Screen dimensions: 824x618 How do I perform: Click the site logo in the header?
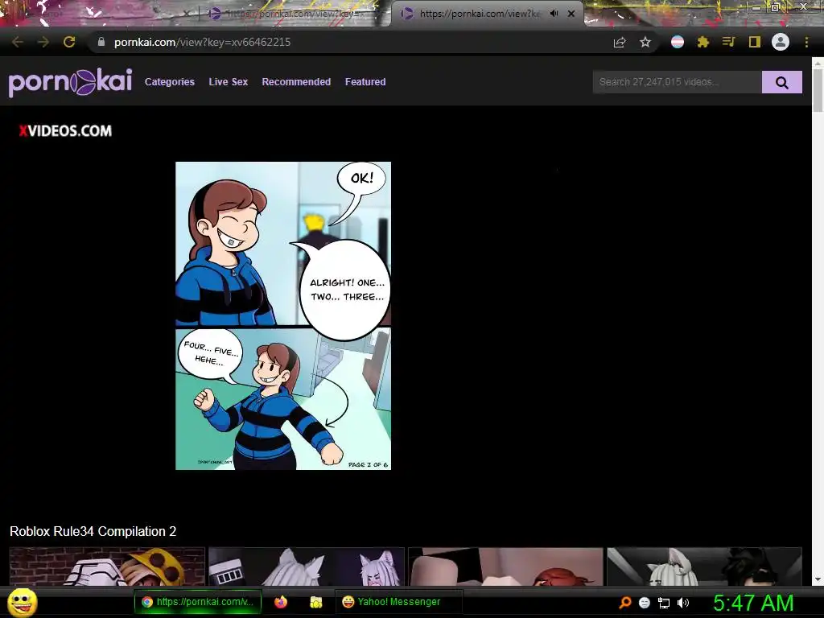coord(71,82)
